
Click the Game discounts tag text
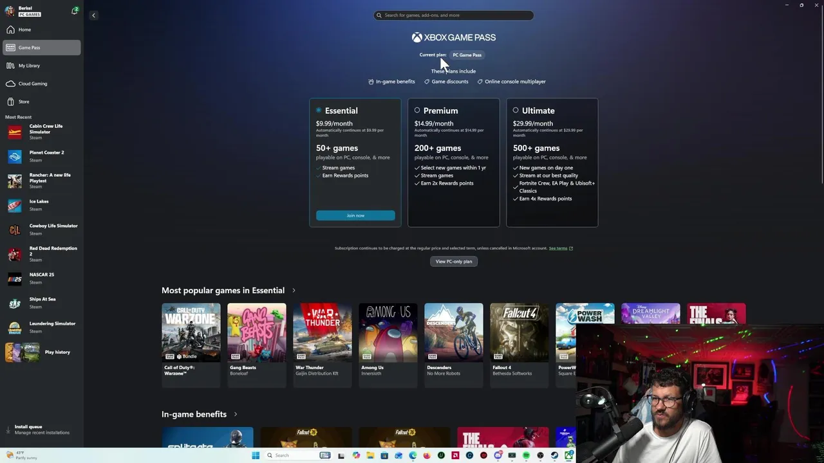tap(450, 82)
